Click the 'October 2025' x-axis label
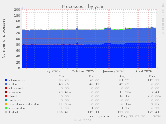166x124 pixels. coord(83,71)
